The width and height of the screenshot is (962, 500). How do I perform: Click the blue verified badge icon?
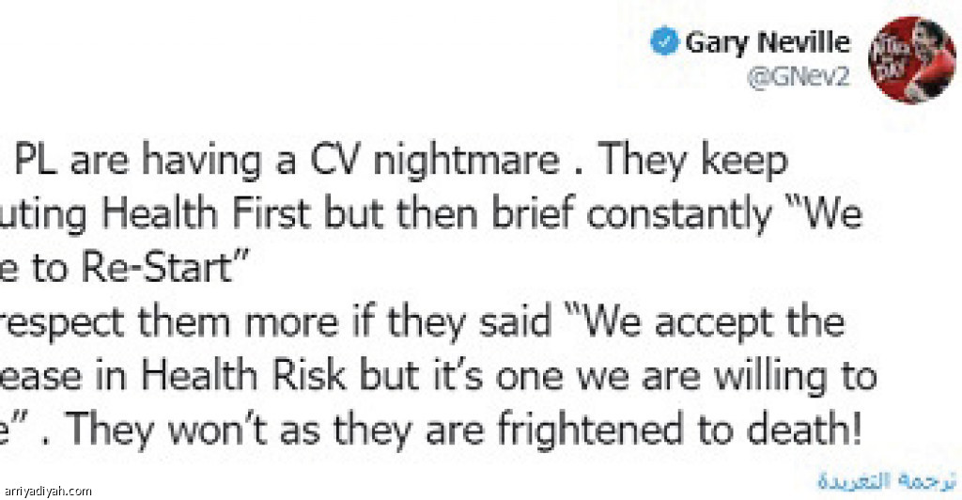pyautogui.click(x=664, y=42)
